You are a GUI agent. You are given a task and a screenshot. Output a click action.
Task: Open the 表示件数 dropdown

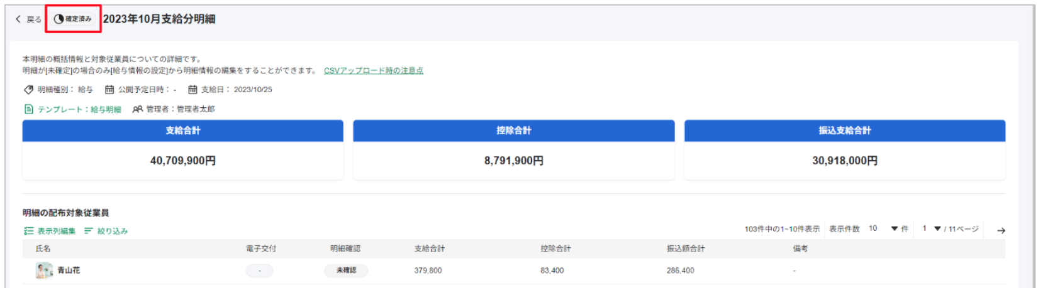coord(894,229)
